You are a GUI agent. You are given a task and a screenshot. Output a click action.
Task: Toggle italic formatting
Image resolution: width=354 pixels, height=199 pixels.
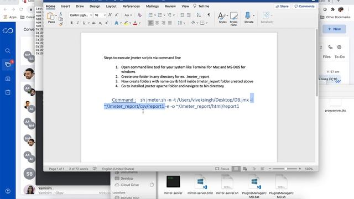(x=78, y=23)
